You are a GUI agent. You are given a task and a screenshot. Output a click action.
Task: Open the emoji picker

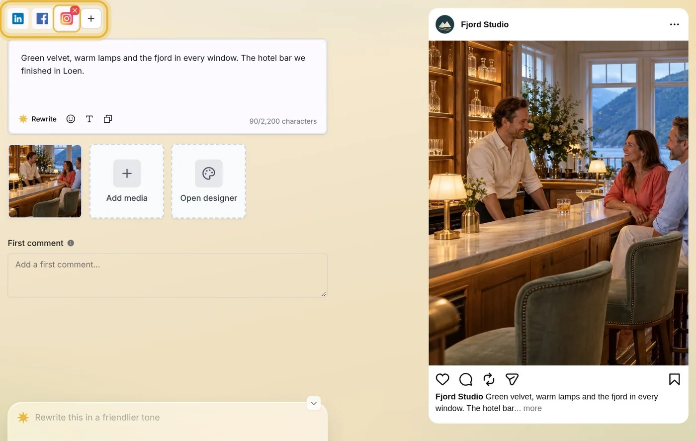(x=71, y=119)
